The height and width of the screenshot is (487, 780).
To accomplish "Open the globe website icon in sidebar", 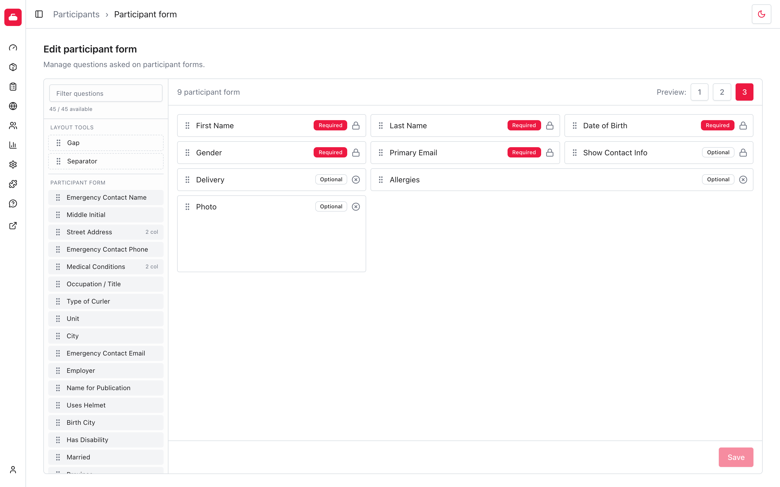I will [x=13, y=106].
